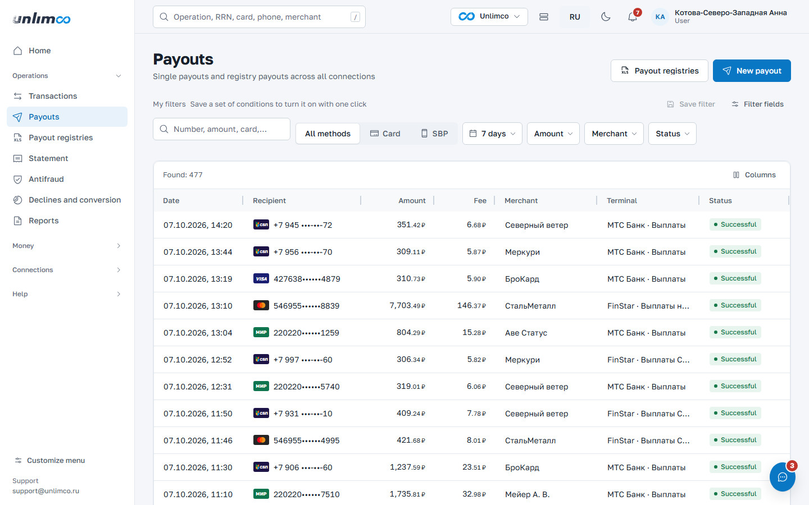Open the layout density icon in header
This screenshot has width=809, height=505.
pyautogui.click(x=544, y=17)
